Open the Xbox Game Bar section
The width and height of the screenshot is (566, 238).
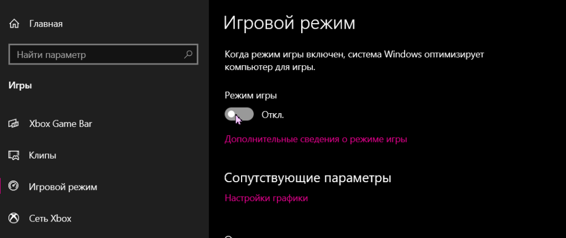[60, 124]
